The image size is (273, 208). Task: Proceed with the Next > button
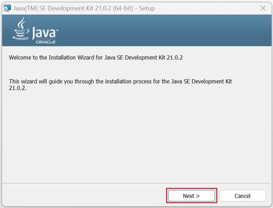(x=191, y=196)
